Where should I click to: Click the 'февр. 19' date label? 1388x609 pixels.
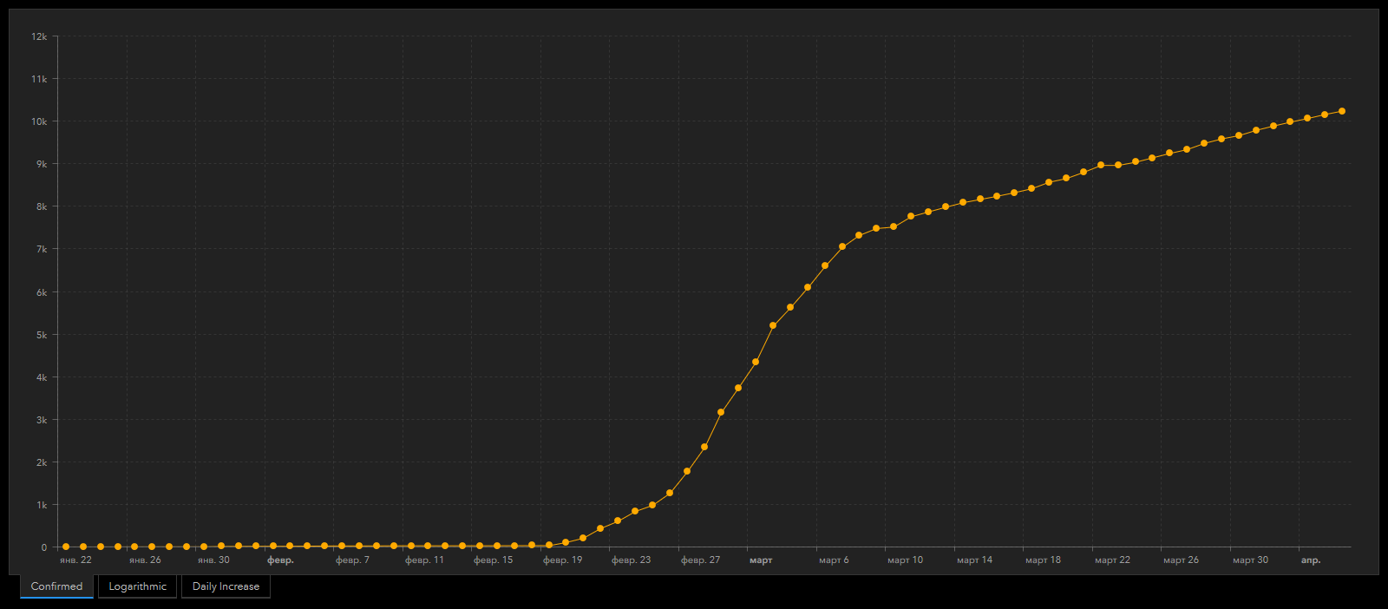click(562, 560)
